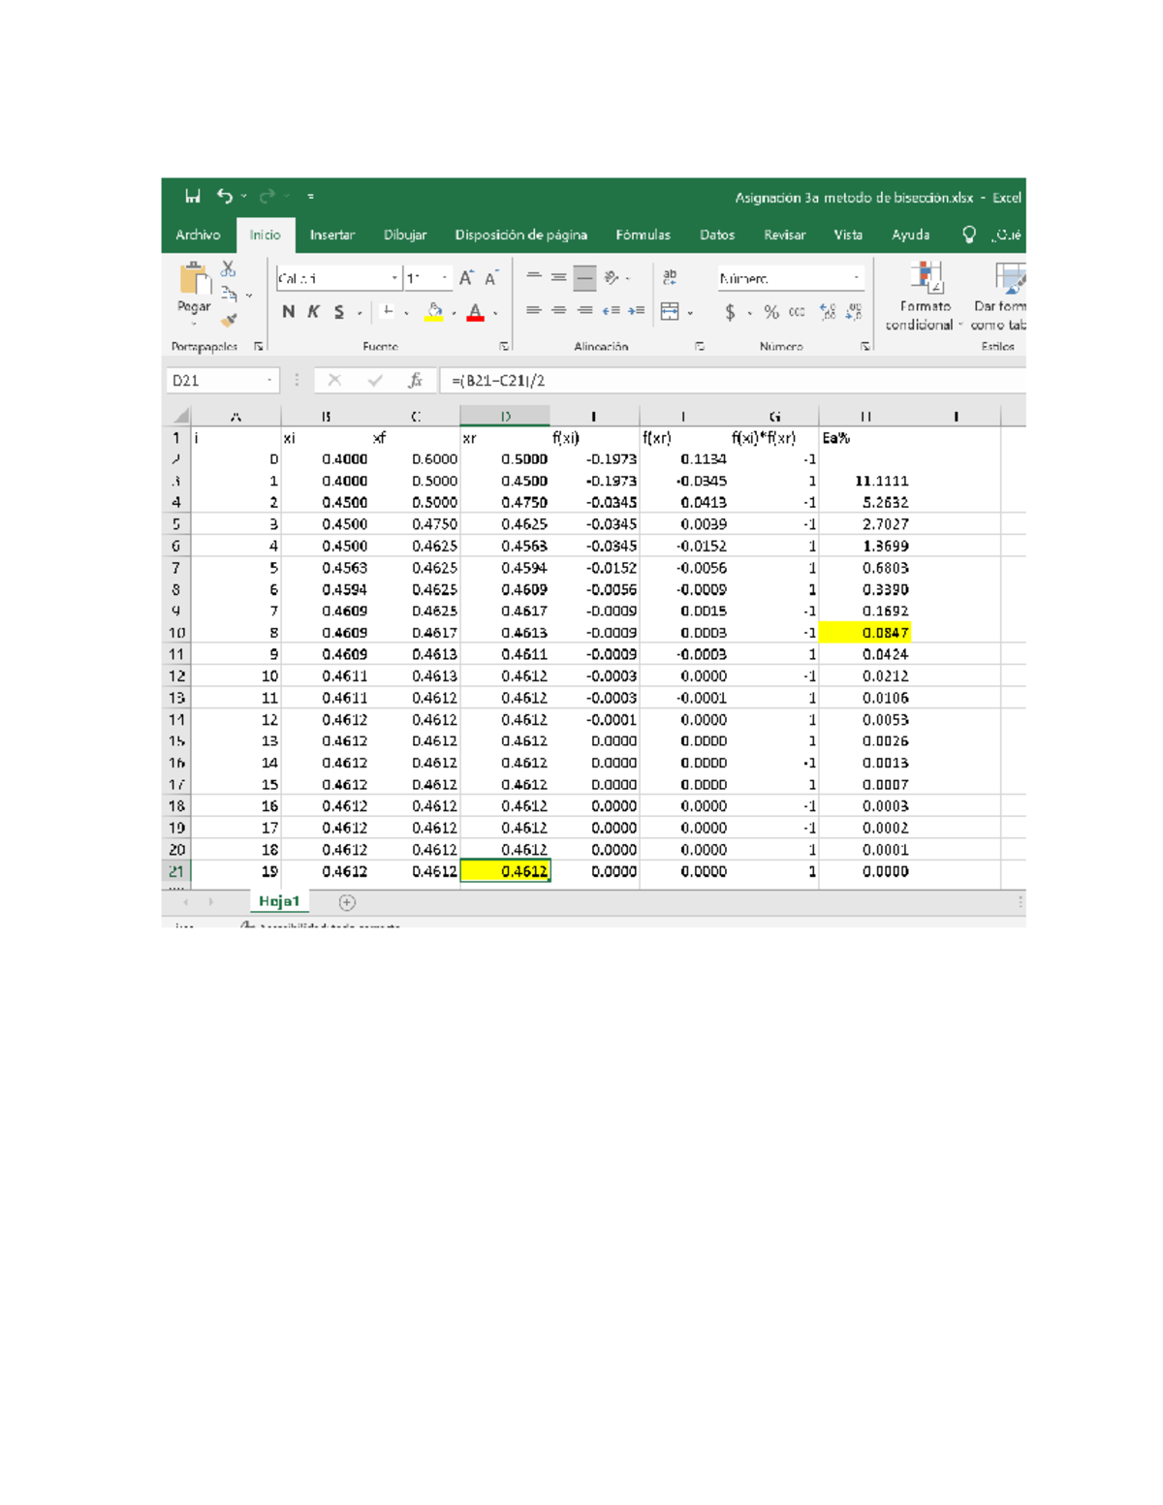Screen dimensions: 1163x1505
Task: Select the Format Painter brush icon
Action: tap(229, 319)
